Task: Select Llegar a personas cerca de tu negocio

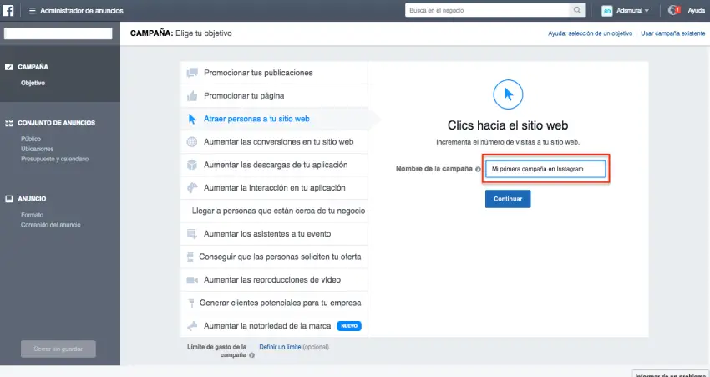Action: [x=274, y=211]
